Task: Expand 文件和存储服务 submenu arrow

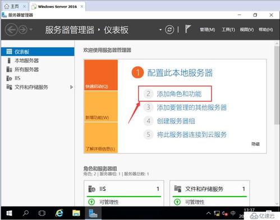Action: 71,87
